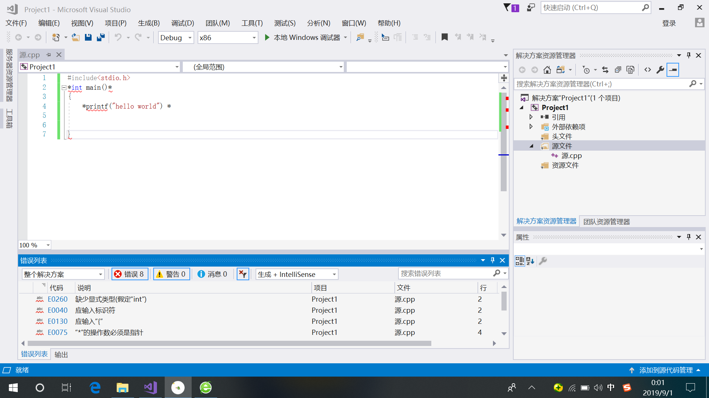Toggle the messages filter button
The height and width of the screenshot is (398, 709).
coord(213,274)
